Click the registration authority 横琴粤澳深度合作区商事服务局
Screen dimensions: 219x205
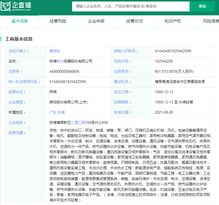point(180,82)
